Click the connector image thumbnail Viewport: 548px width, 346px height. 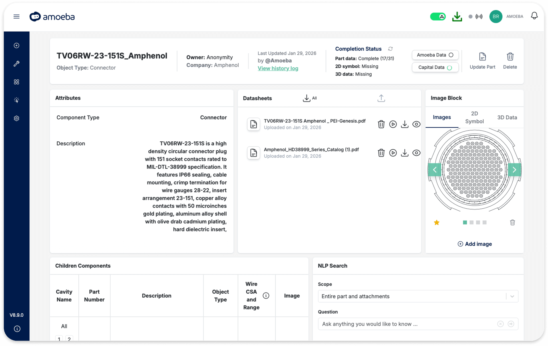[474, 170]
